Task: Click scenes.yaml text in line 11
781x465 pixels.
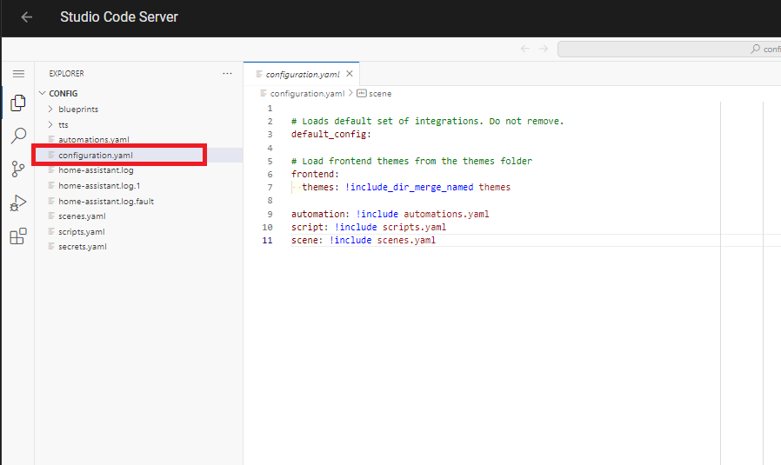Action: coord(406,240)
